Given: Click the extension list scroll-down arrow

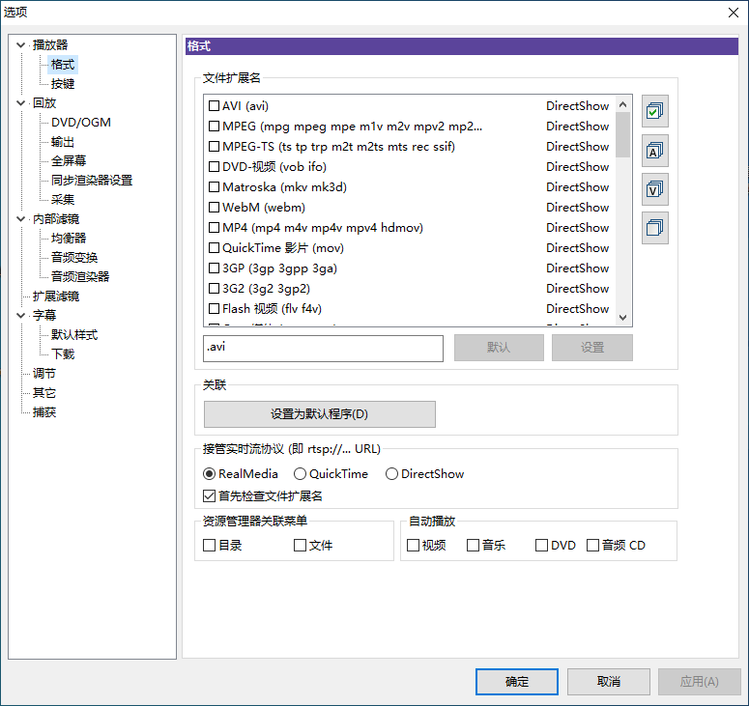Looking at the screenshot, I should (x=623, y=318).
